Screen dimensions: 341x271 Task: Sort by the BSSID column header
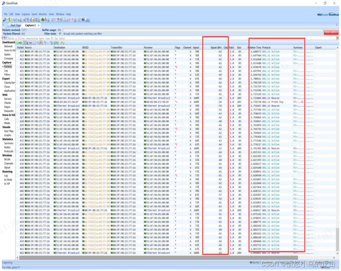96,47
